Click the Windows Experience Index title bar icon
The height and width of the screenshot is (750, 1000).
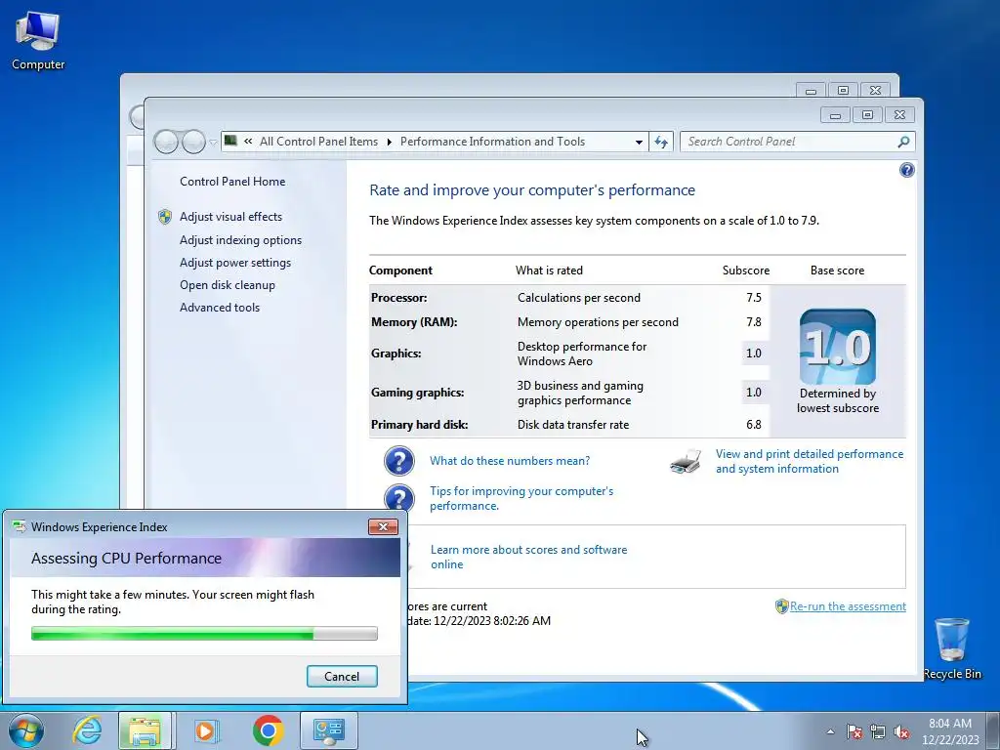pos(20,526)
